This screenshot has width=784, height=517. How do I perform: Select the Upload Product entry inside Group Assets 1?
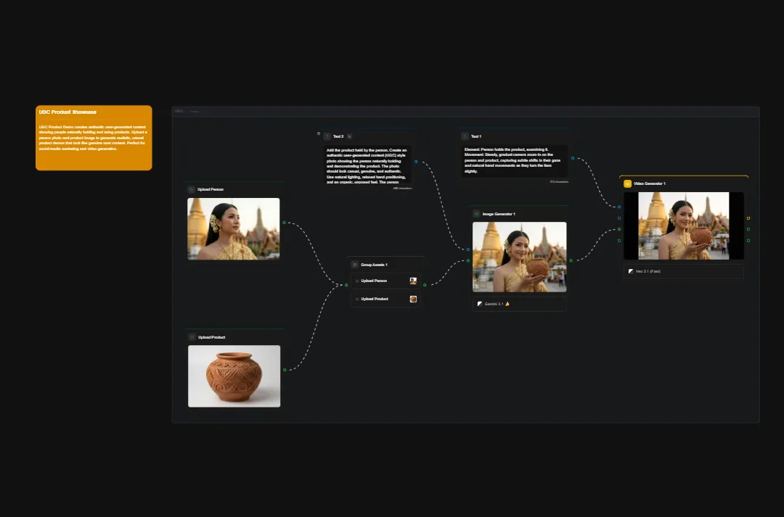pos(375,299)
